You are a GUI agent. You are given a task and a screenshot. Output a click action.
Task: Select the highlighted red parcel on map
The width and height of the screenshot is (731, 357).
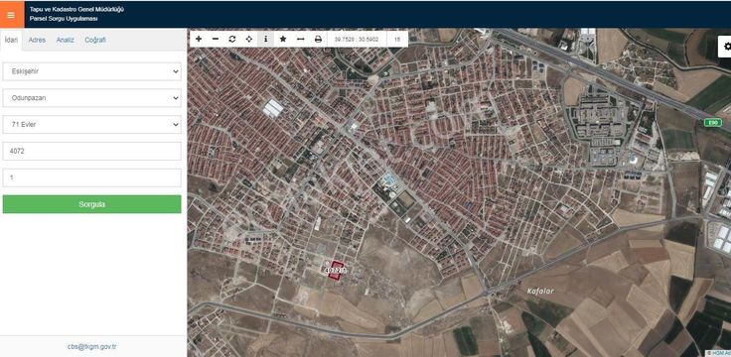coord(336,270)
